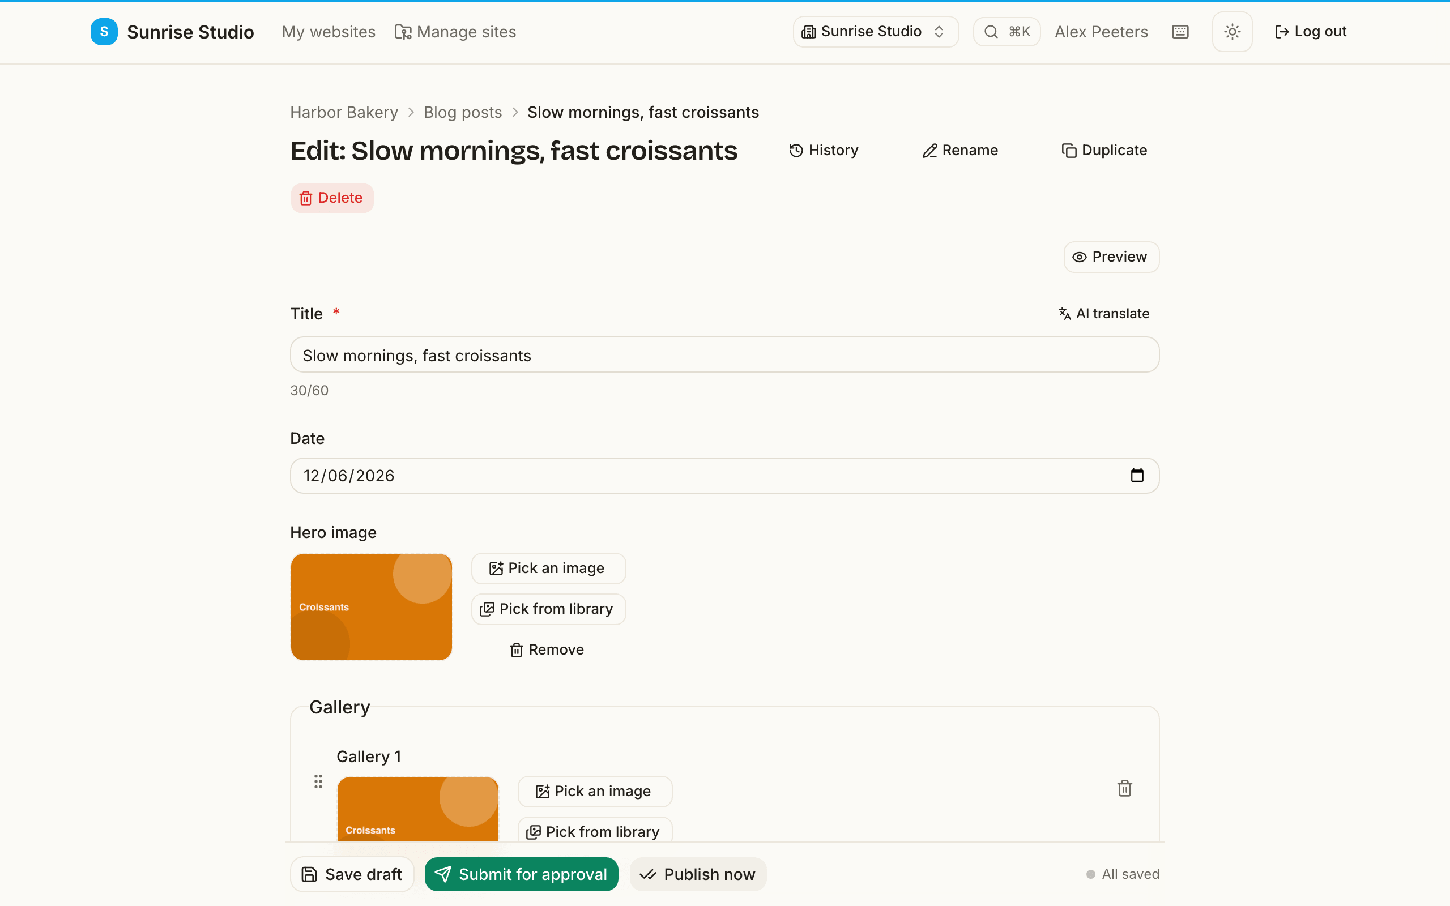Click the Date input field
Viewport: 1450px width, 906px height.
724,475
